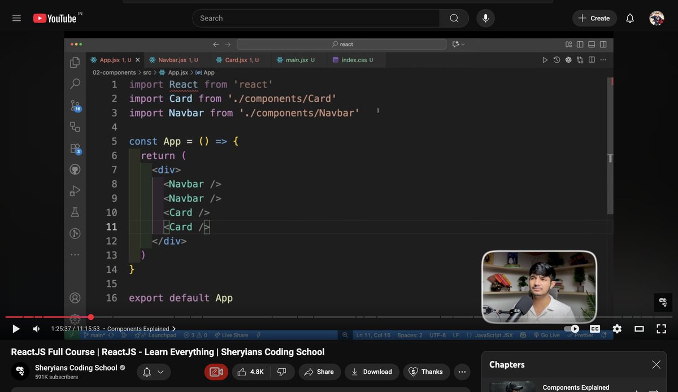Toggle closed captions CC
Image resolution: width=678 pixels, height=392 pixels.
[x=595, y=329]
